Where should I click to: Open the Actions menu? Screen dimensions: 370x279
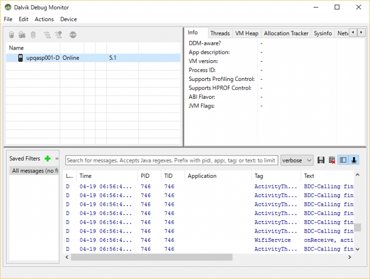[44, 19]
